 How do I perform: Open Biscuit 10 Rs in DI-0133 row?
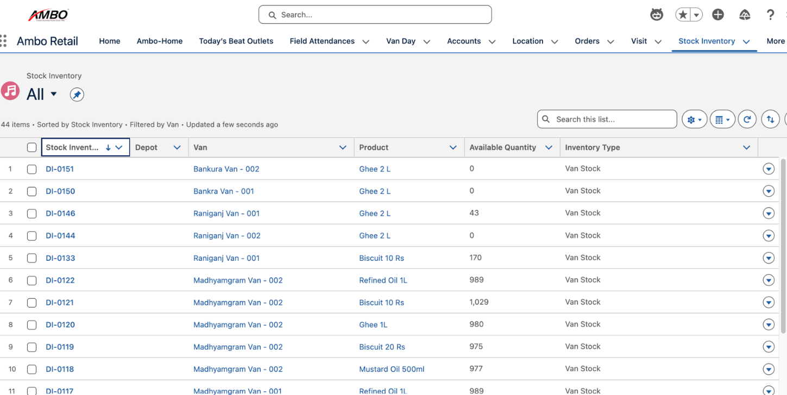382,258
